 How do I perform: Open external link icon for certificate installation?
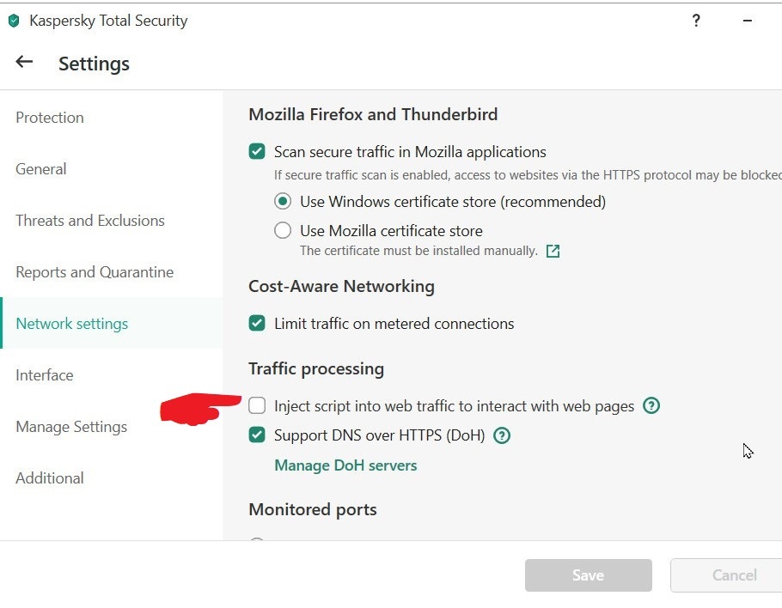[x=553, y=251]
